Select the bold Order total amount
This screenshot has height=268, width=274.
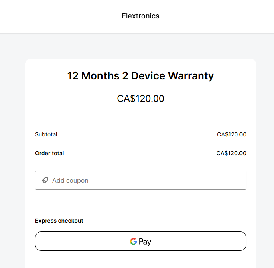[231, 153]
